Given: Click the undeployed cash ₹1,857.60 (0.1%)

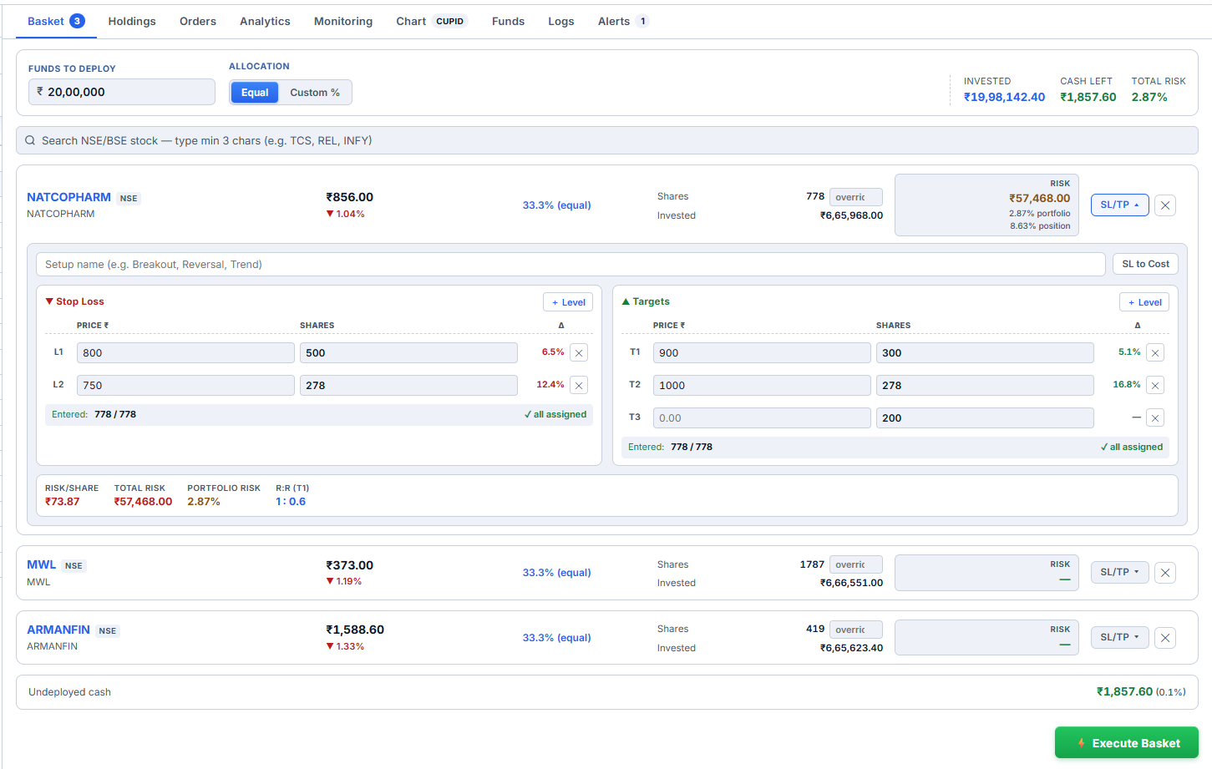Looking at the screenshot, I should coord(1141,691).
